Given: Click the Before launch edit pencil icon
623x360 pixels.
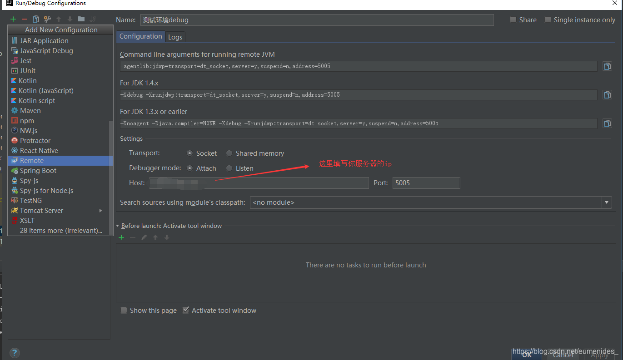Looking at the screenshot, I should 144,237.
